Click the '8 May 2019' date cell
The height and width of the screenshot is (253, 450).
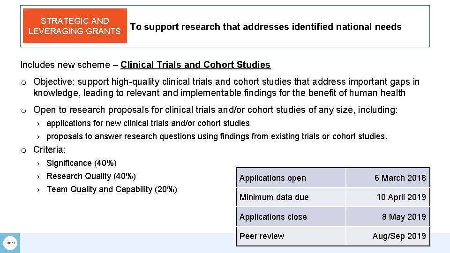[x=388, y=217]
